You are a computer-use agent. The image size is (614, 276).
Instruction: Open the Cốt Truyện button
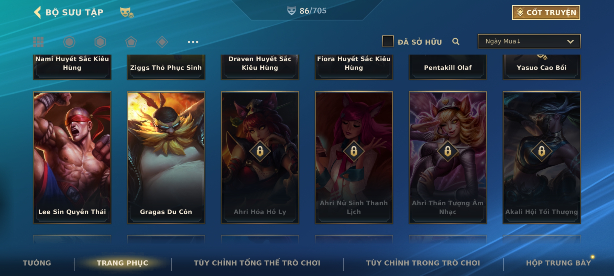coord(546,13)
